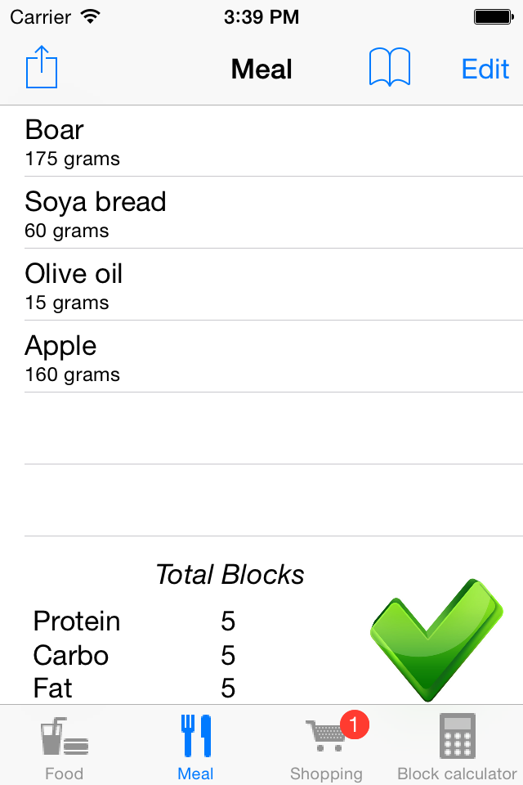Screen dimensions: 523x785
Task: Open the Block calculator icon
Action: coord(456,735)
